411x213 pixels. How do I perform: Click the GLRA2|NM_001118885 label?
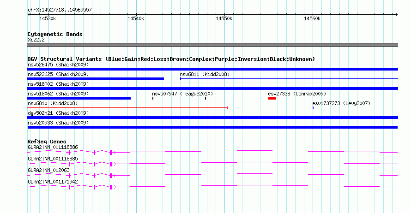53,159
